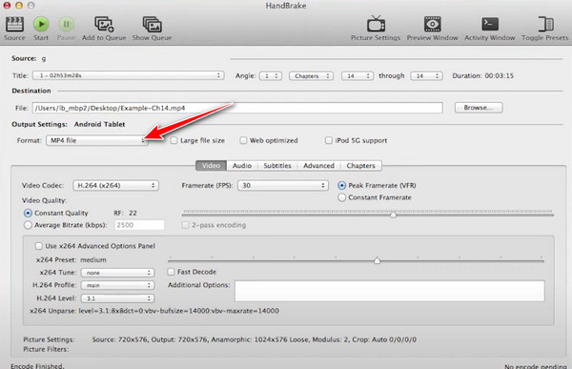572x369 pixels.
Task: Click the macOS window minimize button
Action: coord(19,5)
